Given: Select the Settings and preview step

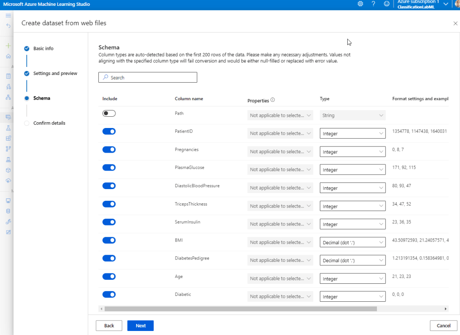Looking at the screenshot, I should [55, 73].
